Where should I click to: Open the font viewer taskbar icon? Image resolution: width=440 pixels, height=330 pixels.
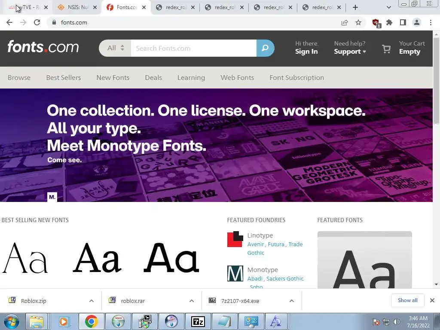point(276,321)
